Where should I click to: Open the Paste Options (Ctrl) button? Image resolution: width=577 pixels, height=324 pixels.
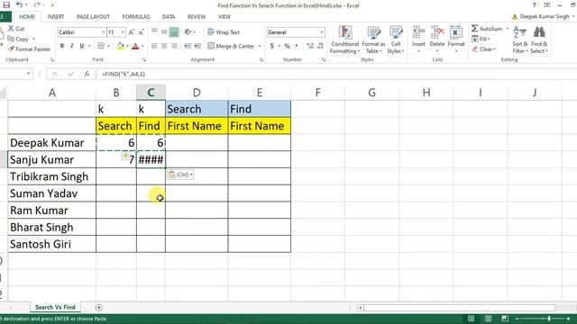(x=180, y=175)
